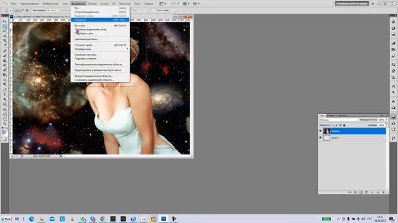Create new adjustment layer icon
This screenshot has width=398, height=223.
366,193
